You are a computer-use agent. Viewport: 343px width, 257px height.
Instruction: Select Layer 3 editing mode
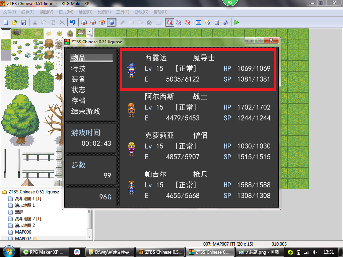(102, 22)
